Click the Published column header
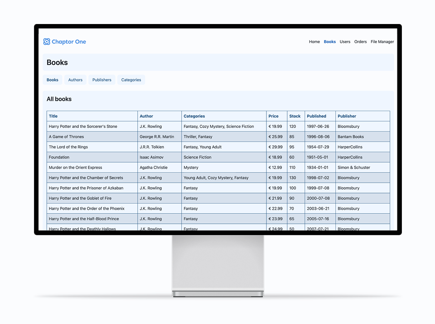The width and height of the screenshot is (435, 324). [x=316, y=116]
